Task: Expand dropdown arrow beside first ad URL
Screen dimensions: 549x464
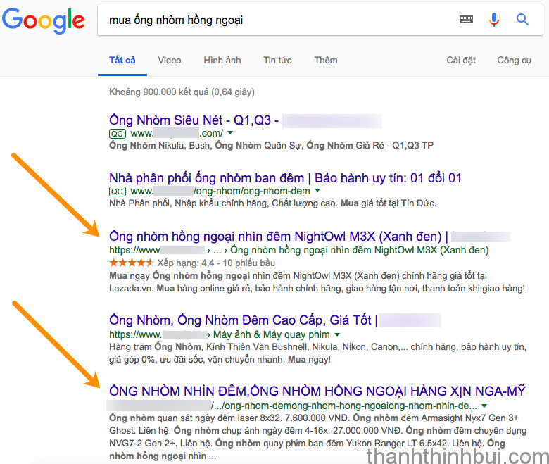Action: tap(230, 133)
